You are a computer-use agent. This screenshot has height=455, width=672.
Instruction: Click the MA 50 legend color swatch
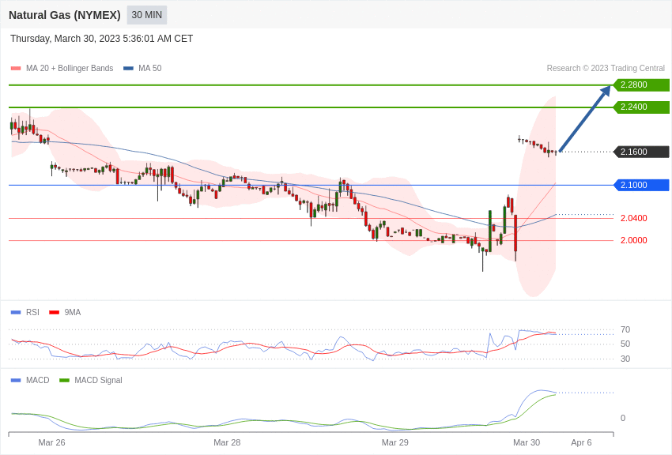(x=128, y=69)
